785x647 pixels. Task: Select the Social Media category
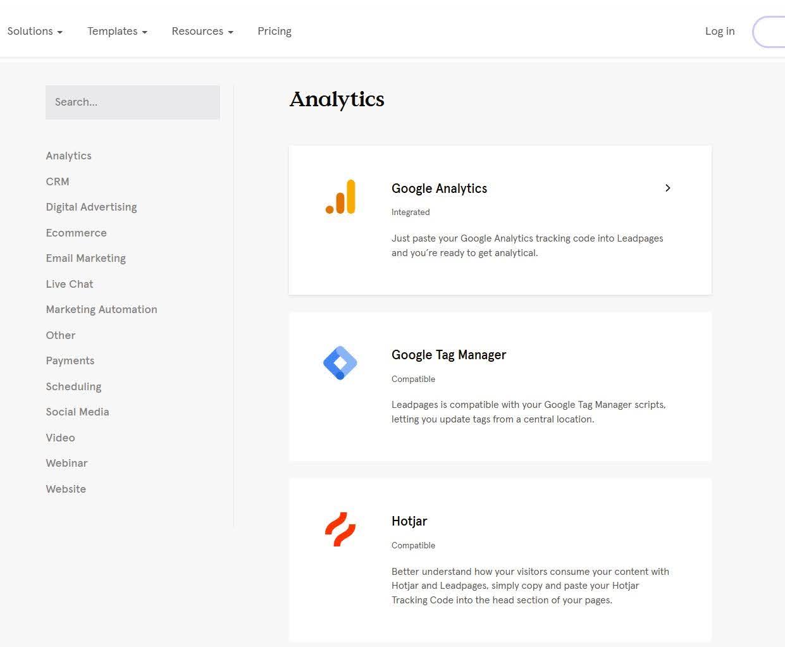[x=77, y=412]
